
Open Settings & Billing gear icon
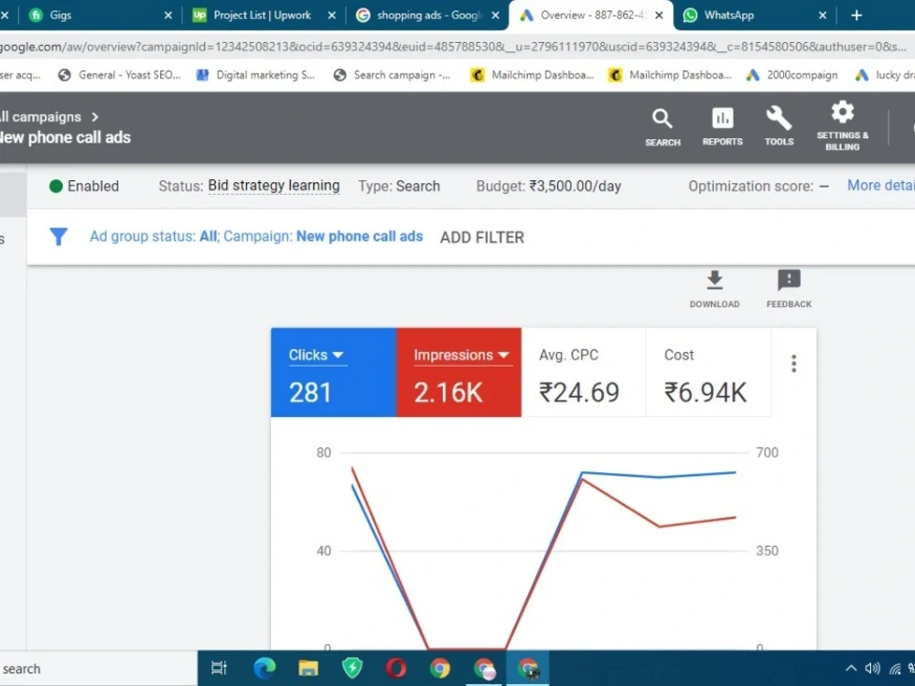842,126
